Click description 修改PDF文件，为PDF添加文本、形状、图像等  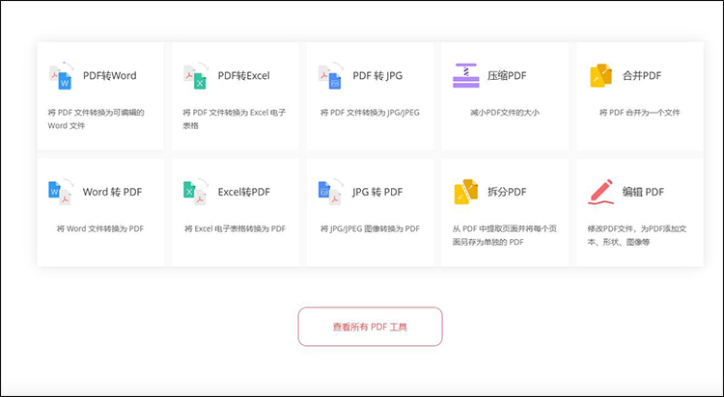point(637,235)
